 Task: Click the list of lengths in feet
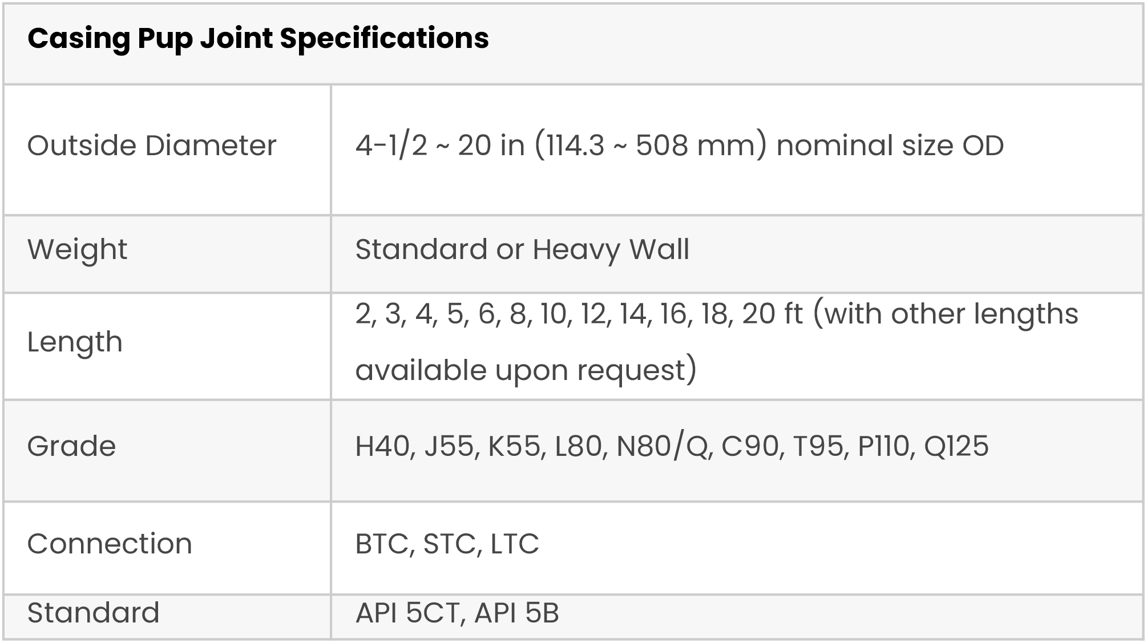pyautogui.click(x=578, y=314)
